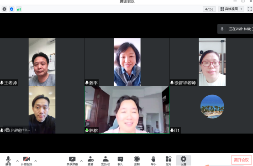
Task: Open meeting settings gear
Action: coord(184,161)
